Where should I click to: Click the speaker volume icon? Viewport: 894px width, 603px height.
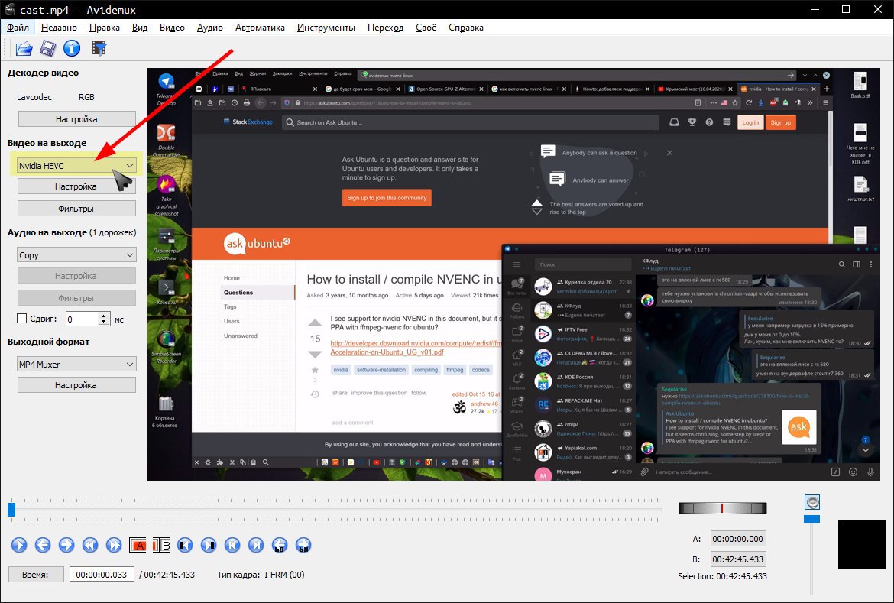(812, 502)
